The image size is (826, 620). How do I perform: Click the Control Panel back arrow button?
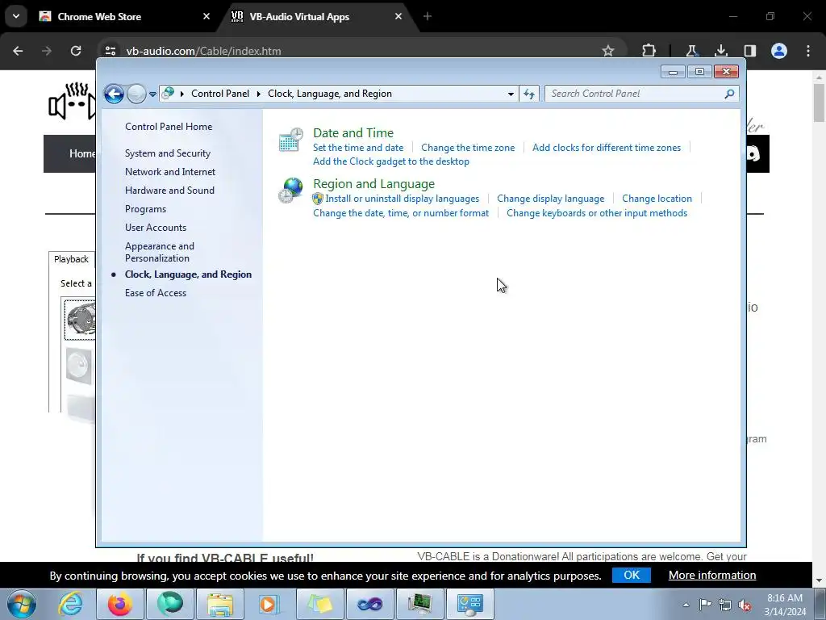114,94
